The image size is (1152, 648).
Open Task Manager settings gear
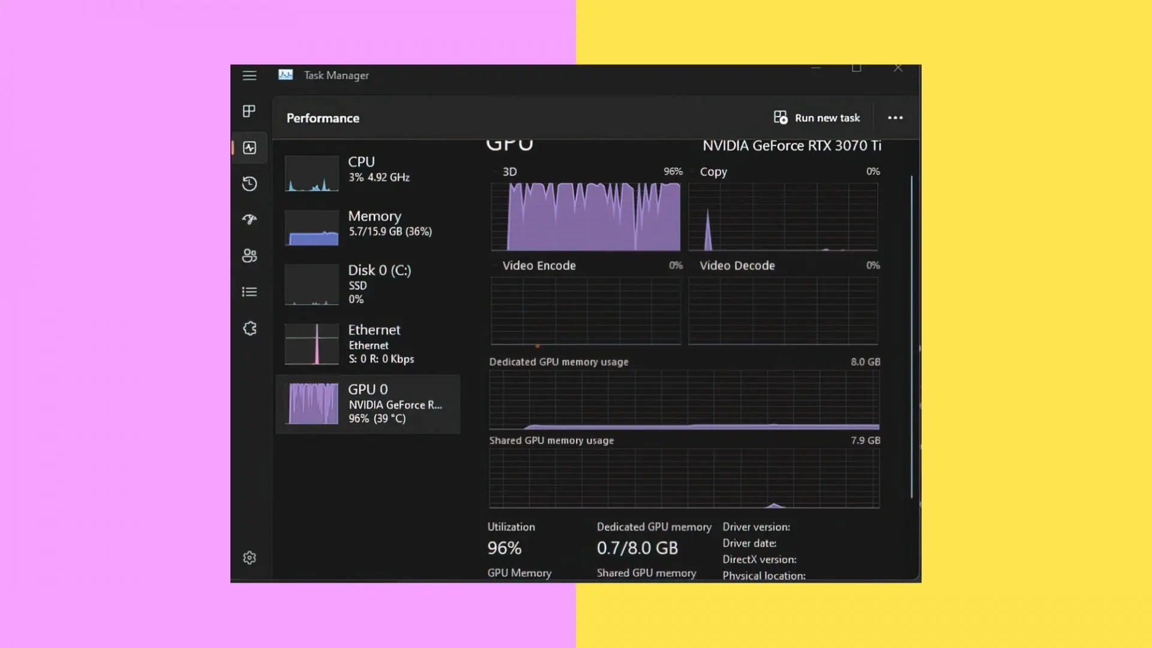250,558
